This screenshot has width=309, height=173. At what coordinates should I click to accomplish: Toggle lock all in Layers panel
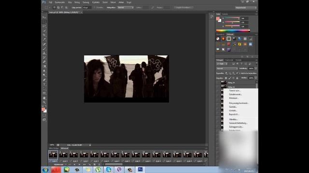point(237,78)
